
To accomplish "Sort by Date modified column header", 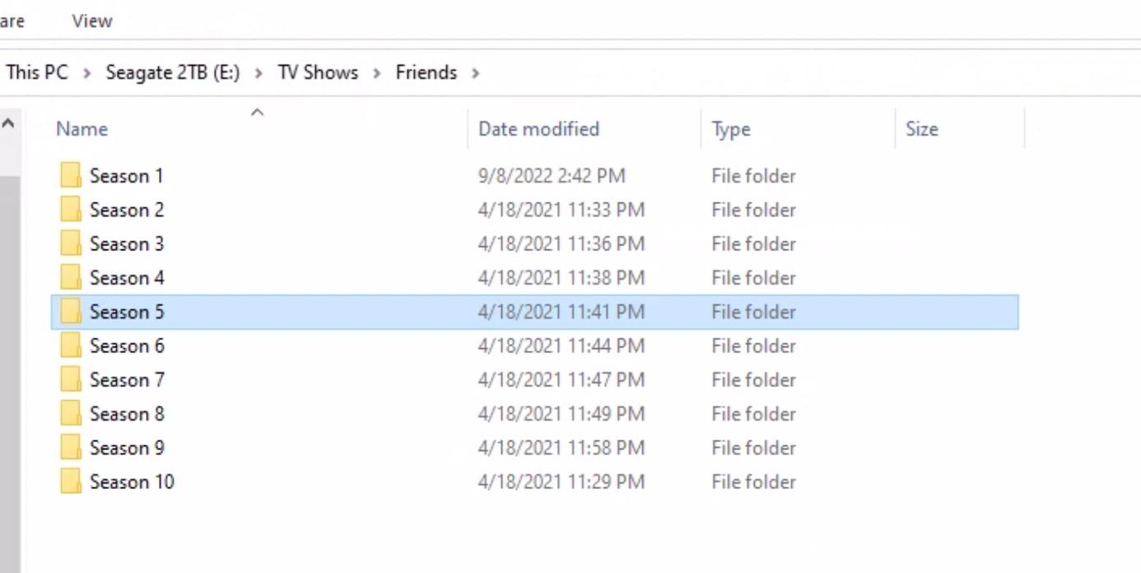I will pos(538,129).
